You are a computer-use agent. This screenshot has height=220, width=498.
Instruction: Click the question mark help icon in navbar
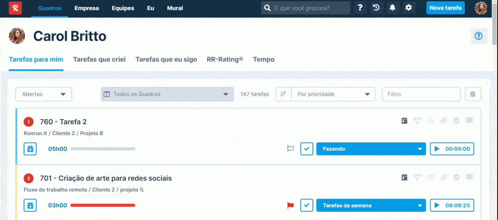360,8
